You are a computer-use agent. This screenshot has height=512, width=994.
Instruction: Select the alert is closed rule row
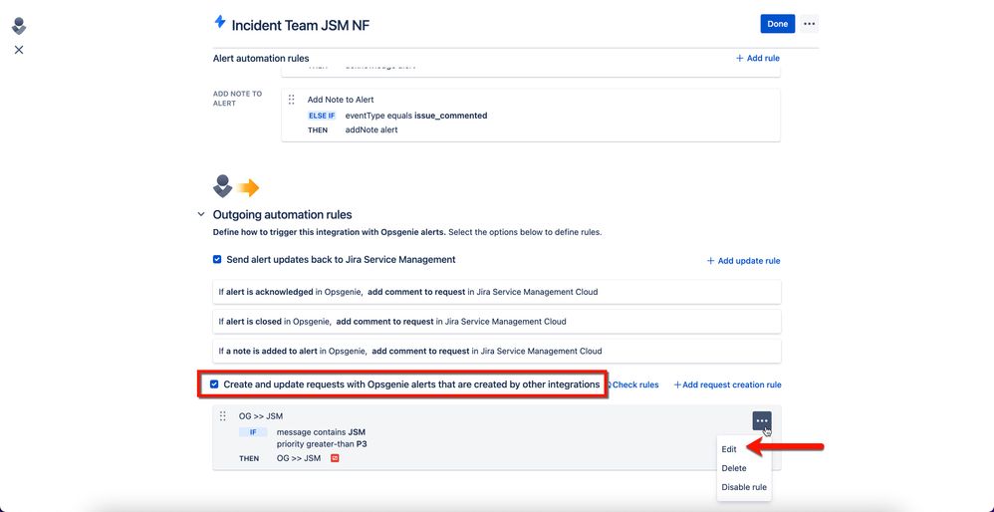[x=496, y=322]
